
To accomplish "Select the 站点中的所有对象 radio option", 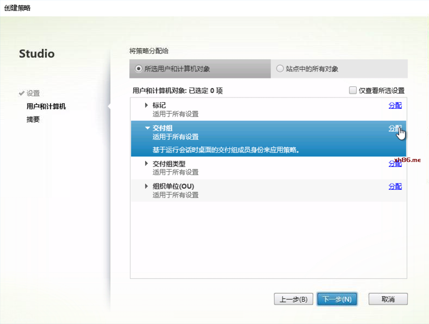I will (x=280, y=69).
